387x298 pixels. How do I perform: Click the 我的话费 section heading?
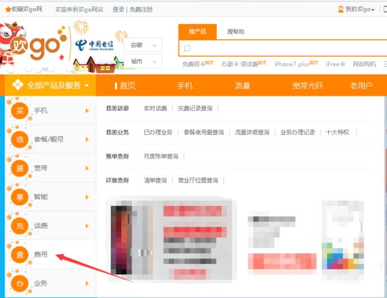pos(117,108)
